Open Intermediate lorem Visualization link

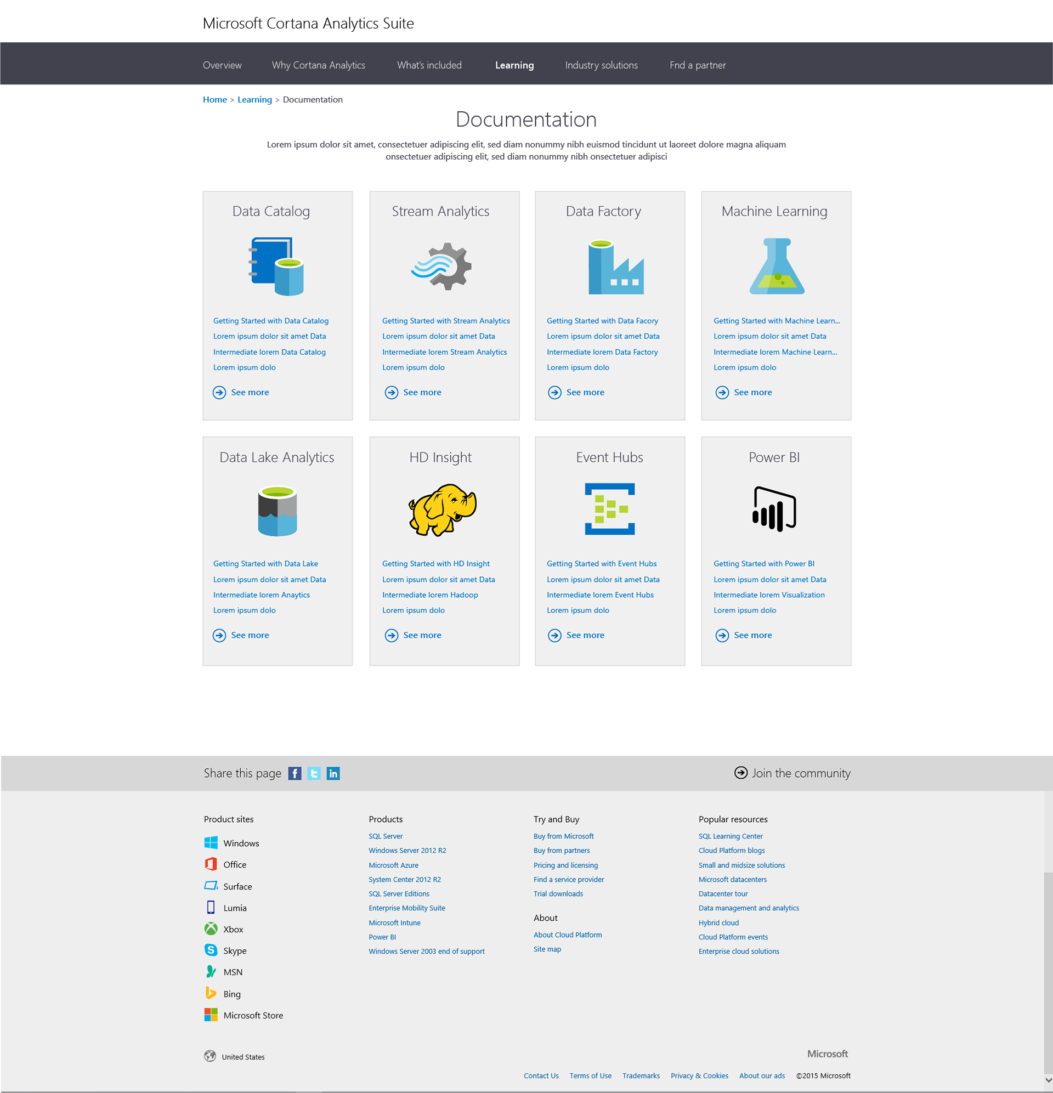[769, 596]
